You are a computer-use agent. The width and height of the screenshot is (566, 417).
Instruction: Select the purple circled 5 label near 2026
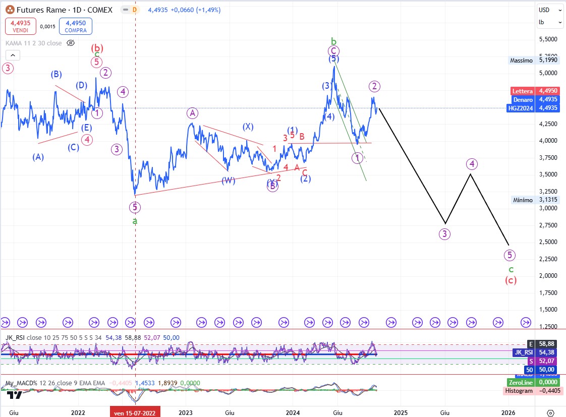tap(510, 256)
